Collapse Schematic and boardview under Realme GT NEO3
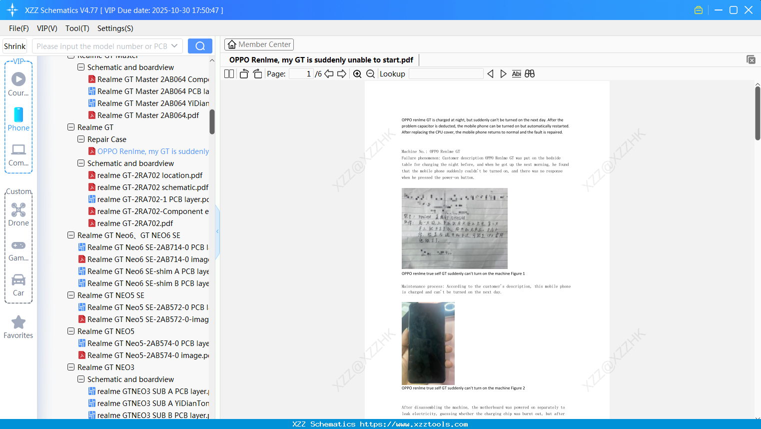Screen dimensions: 761x429 [x=81, y=379]
